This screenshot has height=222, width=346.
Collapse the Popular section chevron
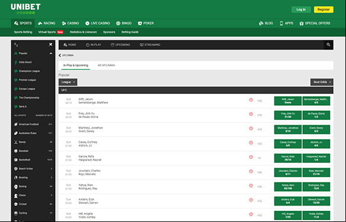[x=51, y=54]
